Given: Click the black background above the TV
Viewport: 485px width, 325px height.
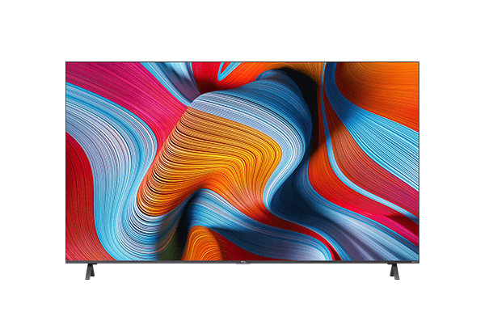Looking at the screenshot, I should [x=242, y=28].
